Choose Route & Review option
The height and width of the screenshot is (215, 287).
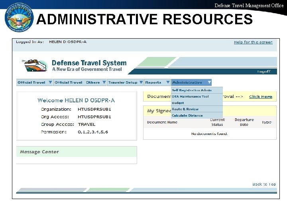pos(197,109)
